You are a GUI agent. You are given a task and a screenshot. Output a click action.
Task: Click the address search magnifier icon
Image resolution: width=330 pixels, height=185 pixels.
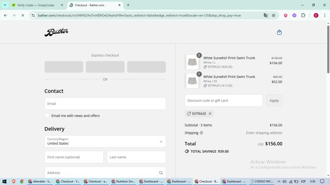pyautogui.click(x=161, y=173)
